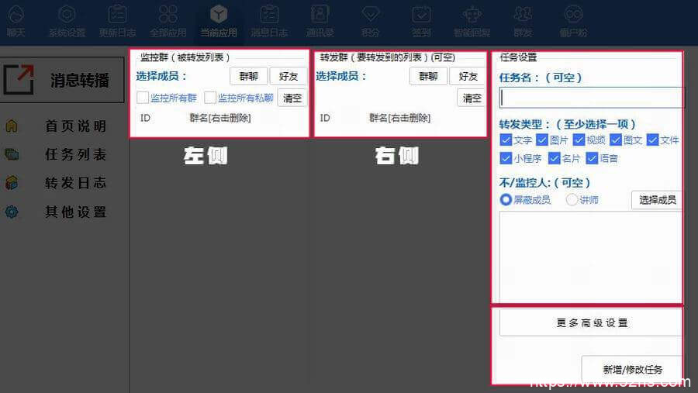Open 更新日志 in the top toolbar
The height and width of the screenshot is (393, 698).
tap(118, 19)
